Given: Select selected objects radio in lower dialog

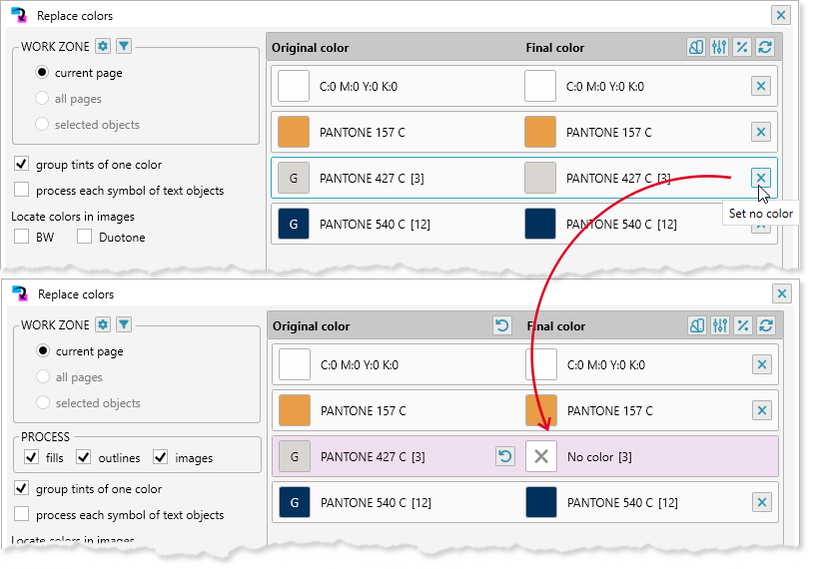Looking at the screenshot, I should [43, 402].
